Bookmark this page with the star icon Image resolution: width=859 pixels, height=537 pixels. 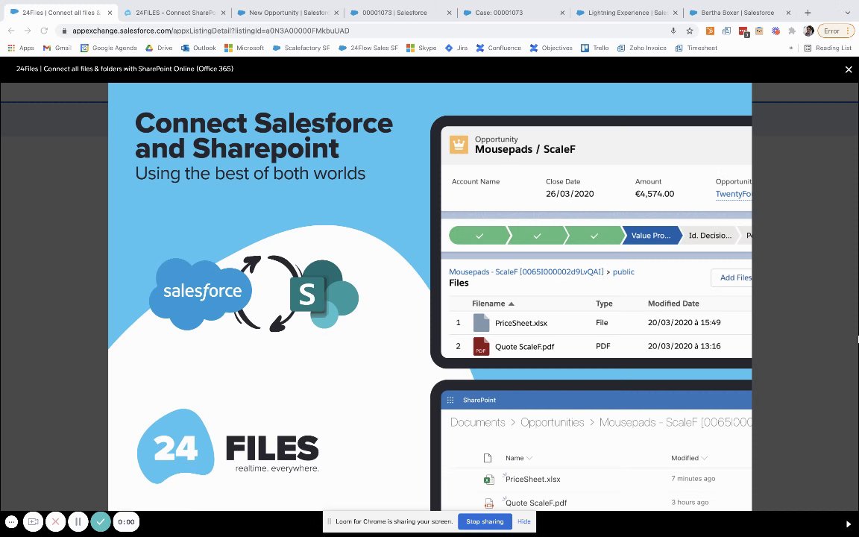point(689,31)
